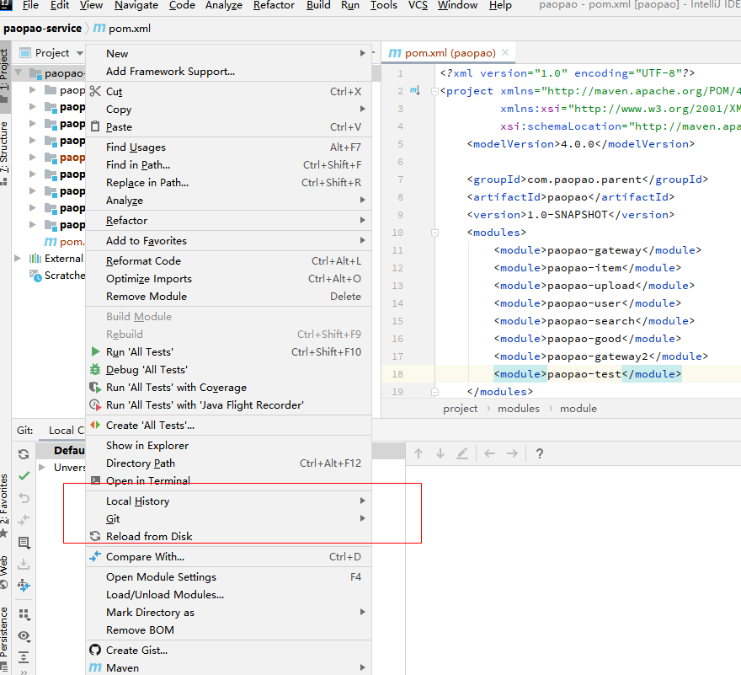741x675 pixels.
Task: Open the Git submenu in context menu
Action: coord(229,518)
